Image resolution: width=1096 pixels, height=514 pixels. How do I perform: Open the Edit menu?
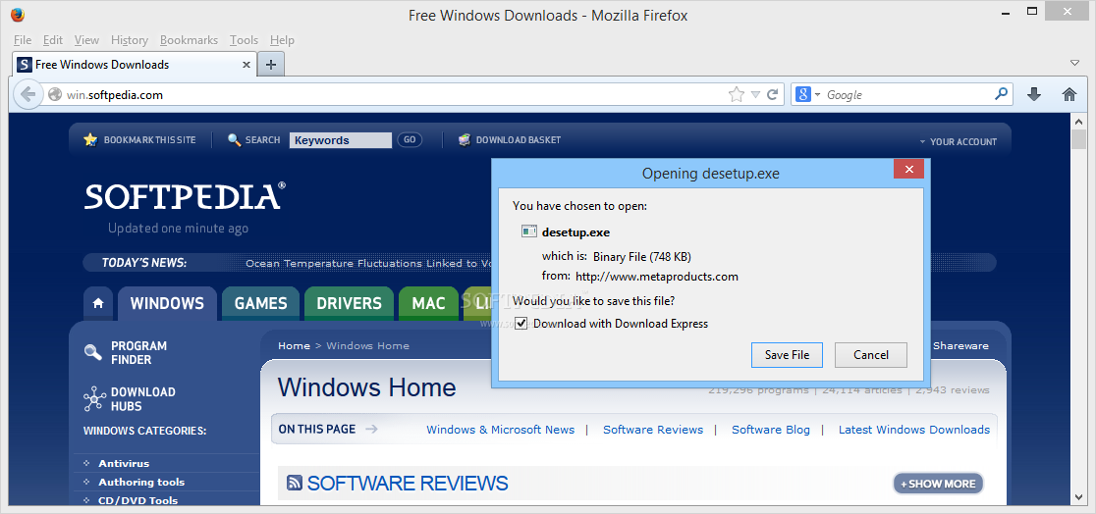tap(53, 40)
